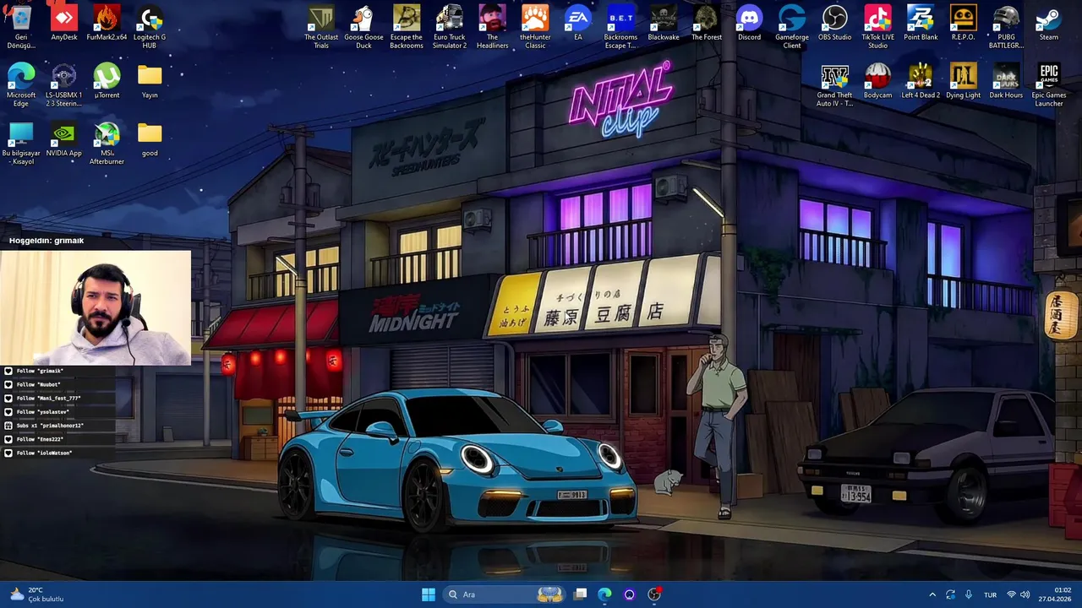The width and height of the screenshot is (1082, 608).
Task: Open the purple circle taskbar app
Action: 629,594
